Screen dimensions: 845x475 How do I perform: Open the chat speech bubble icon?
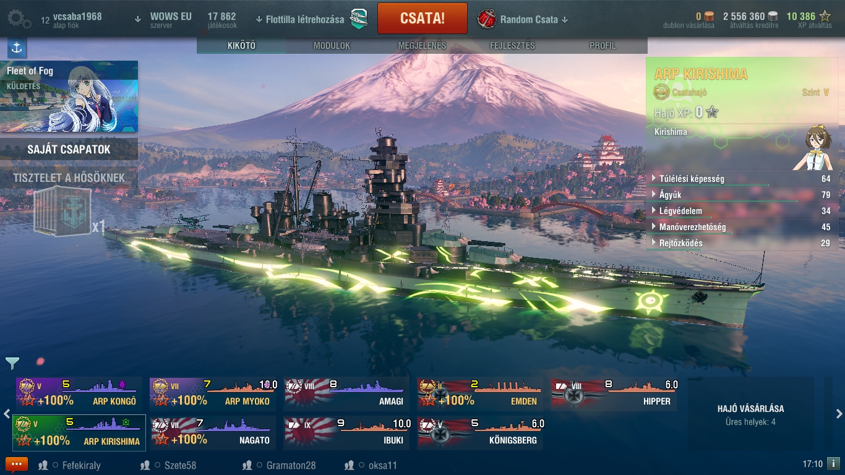(x=17, y=464)
